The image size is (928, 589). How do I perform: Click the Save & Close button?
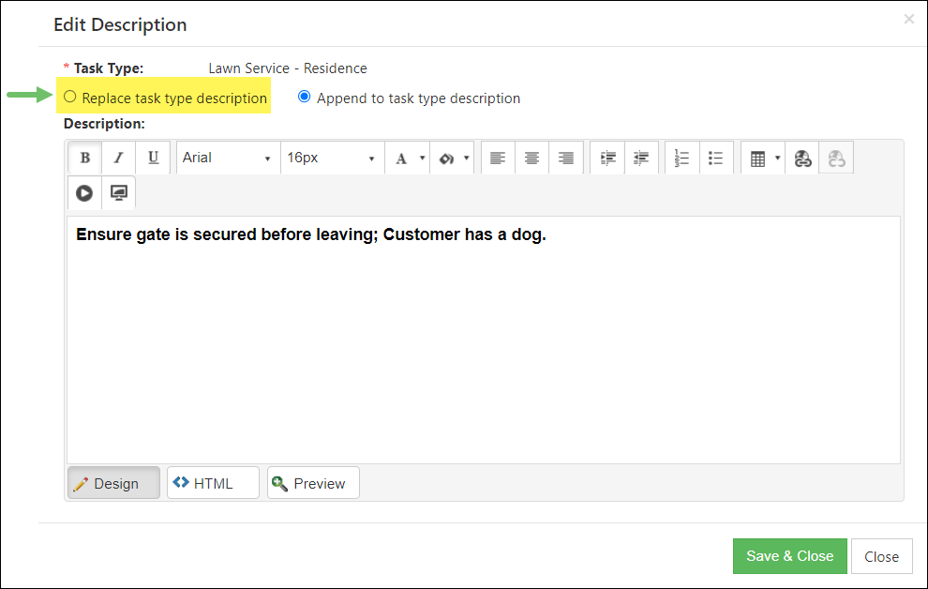coord(789,556)
